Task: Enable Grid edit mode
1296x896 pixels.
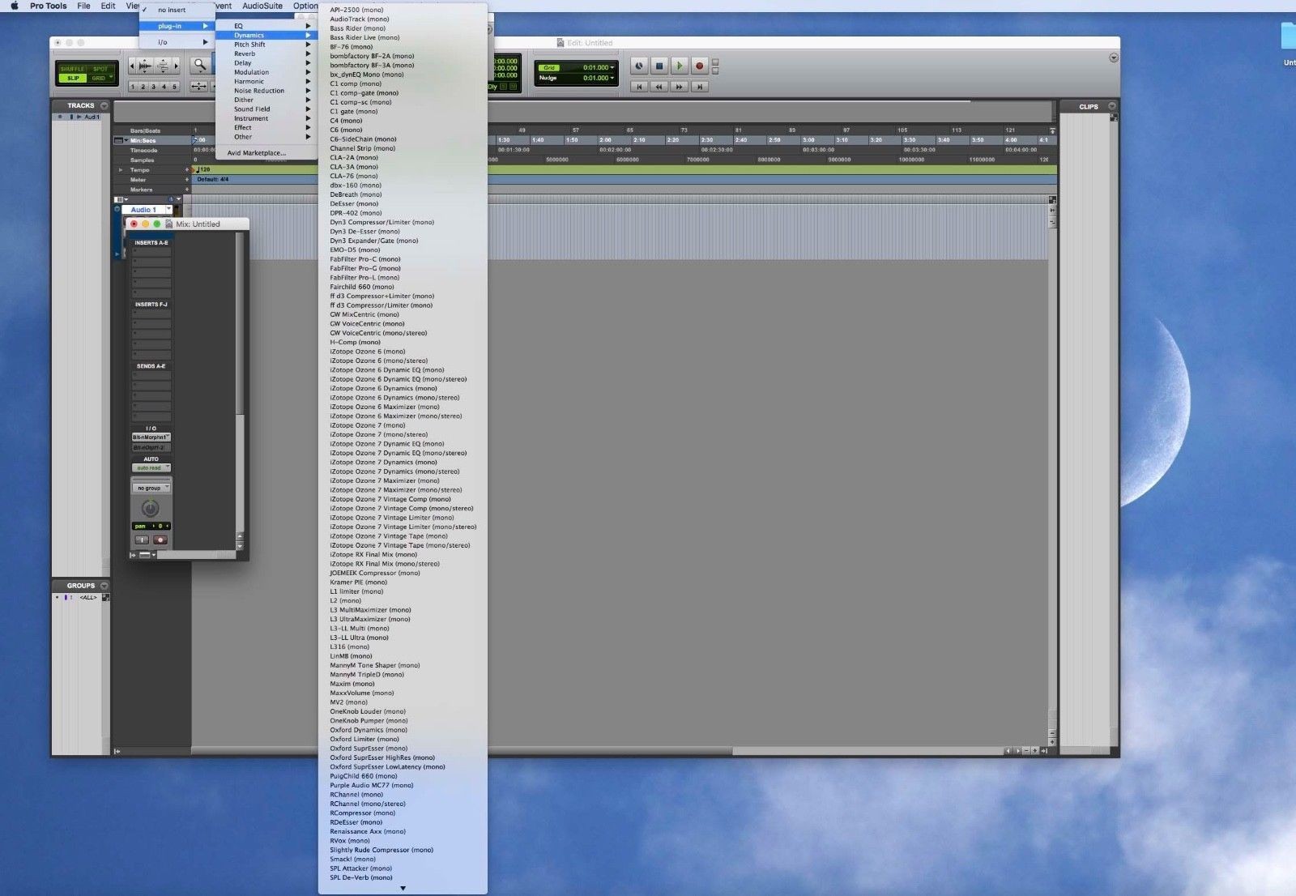Action: [x=100, y=78]
